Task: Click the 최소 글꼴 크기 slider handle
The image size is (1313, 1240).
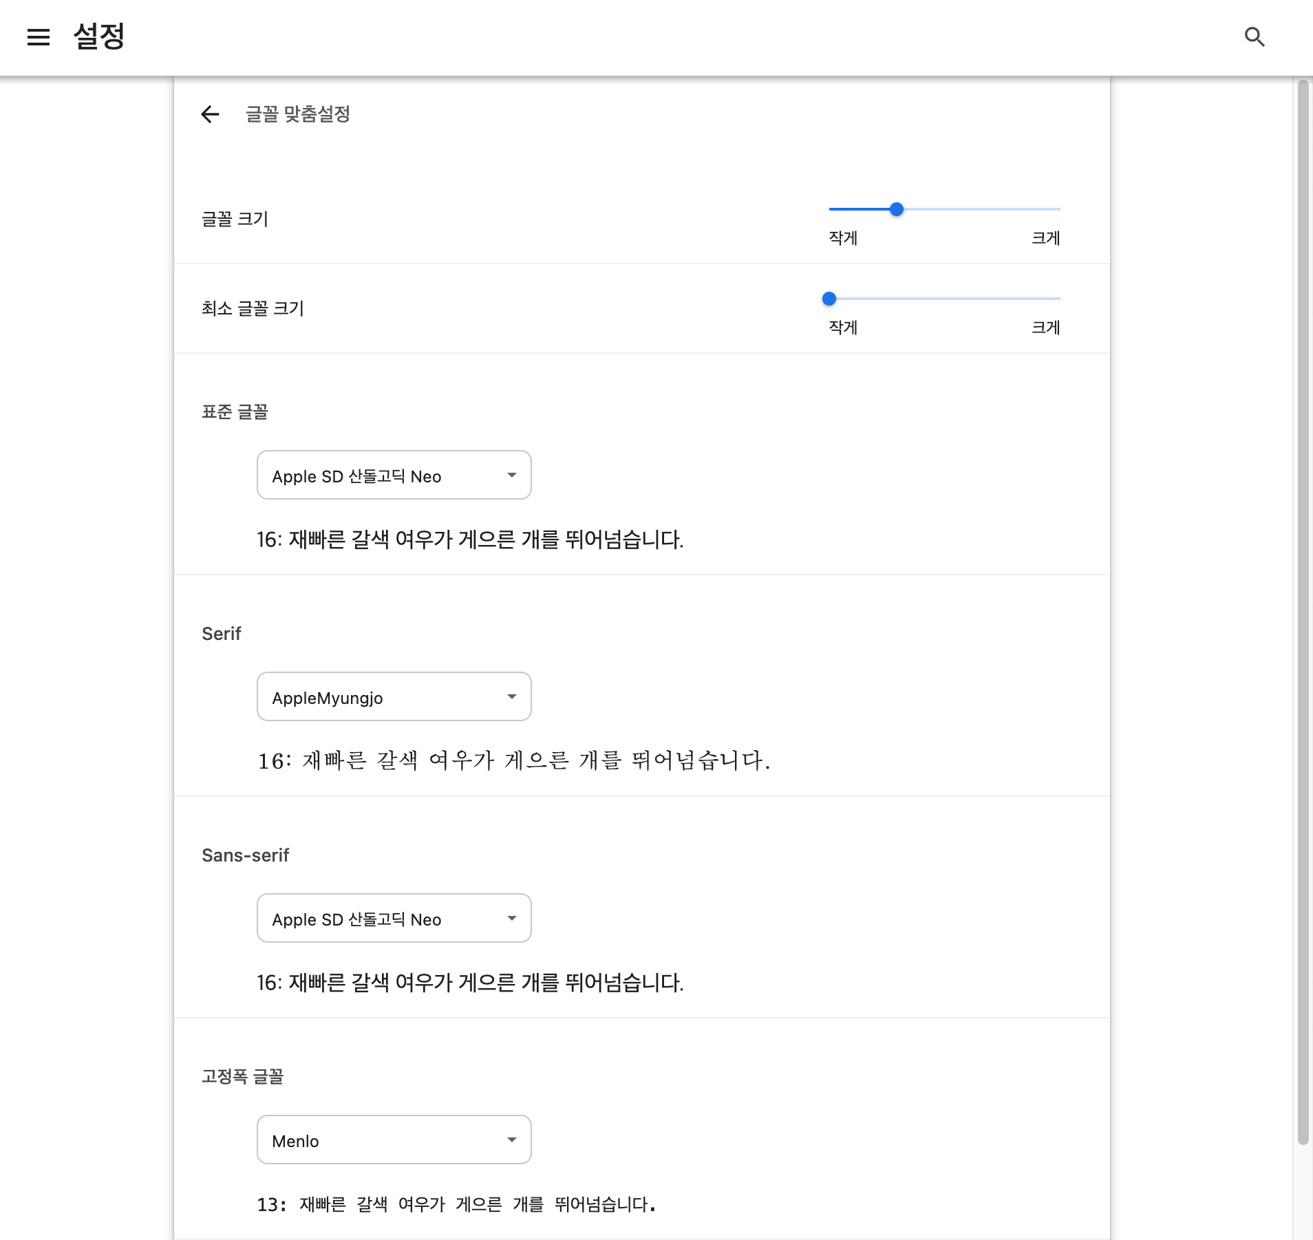Action: (829, 299)
